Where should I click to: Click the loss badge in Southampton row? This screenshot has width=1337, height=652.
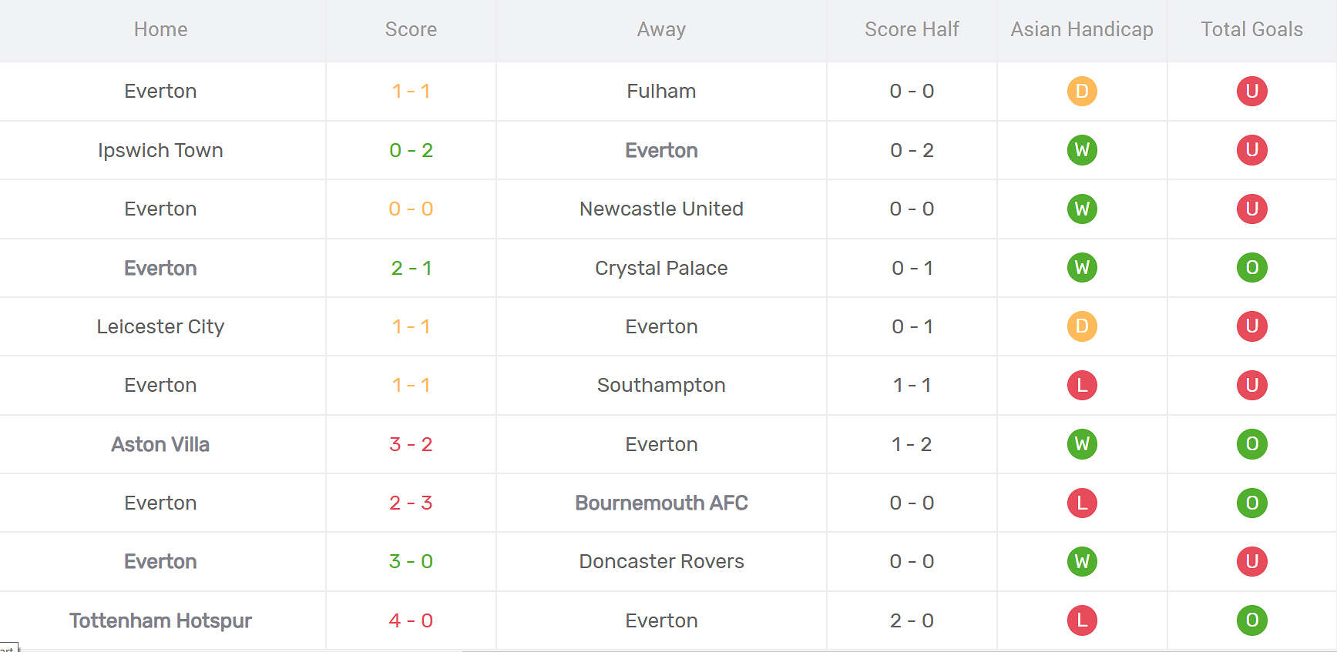point(1082,385)
